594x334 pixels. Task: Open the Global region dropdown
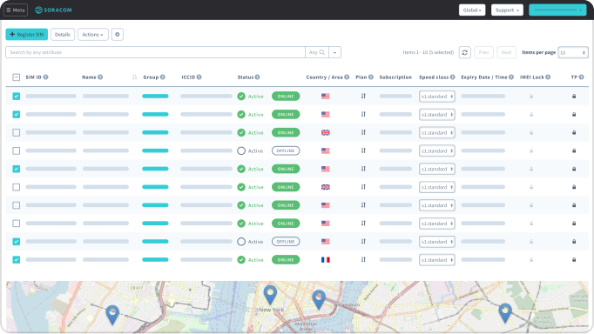472,10
